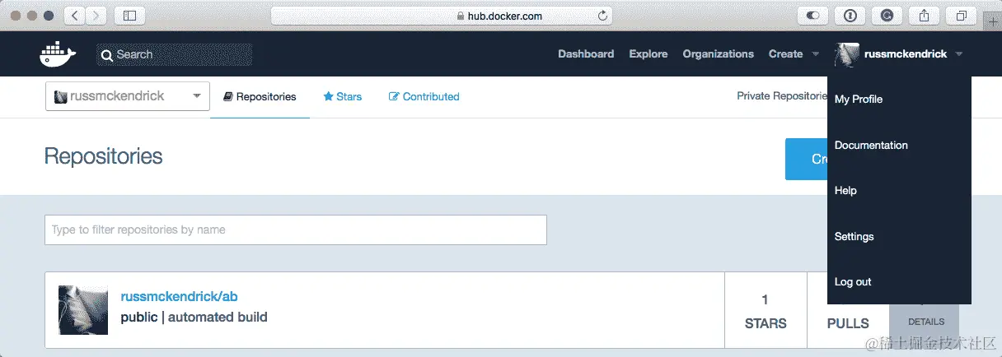Click Safari back arrow button
1002x357 pixels.
pos(74,15)
